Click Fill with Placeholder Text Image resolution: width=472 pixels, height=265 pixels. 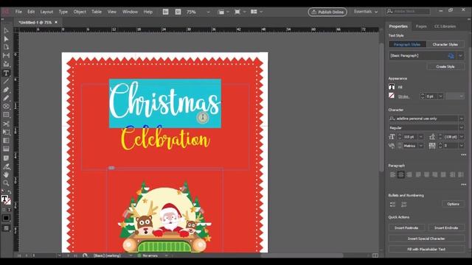click(x=426, y=250)
